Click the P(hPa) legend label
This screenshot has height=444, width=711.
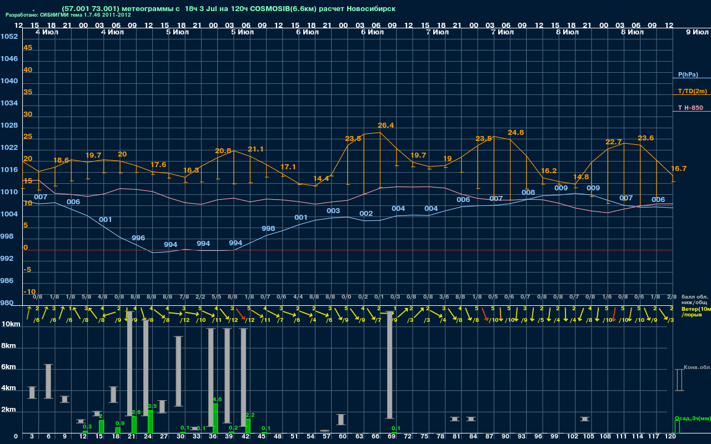click(688, 74)
